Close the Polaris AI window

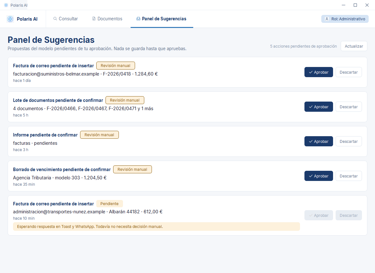(367, 5)
